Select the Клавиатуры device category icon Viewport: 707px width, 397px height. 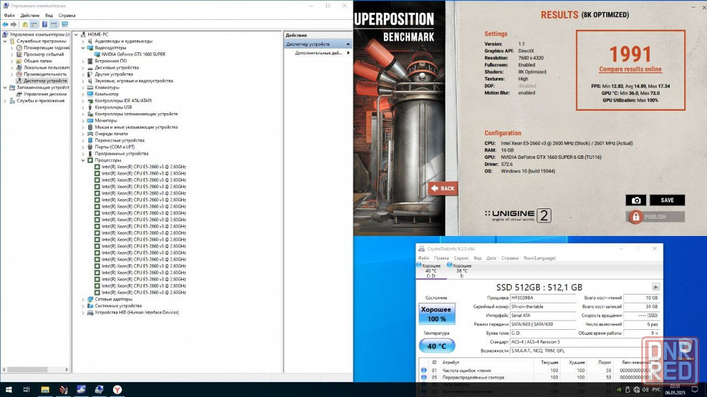click(90, 88)
